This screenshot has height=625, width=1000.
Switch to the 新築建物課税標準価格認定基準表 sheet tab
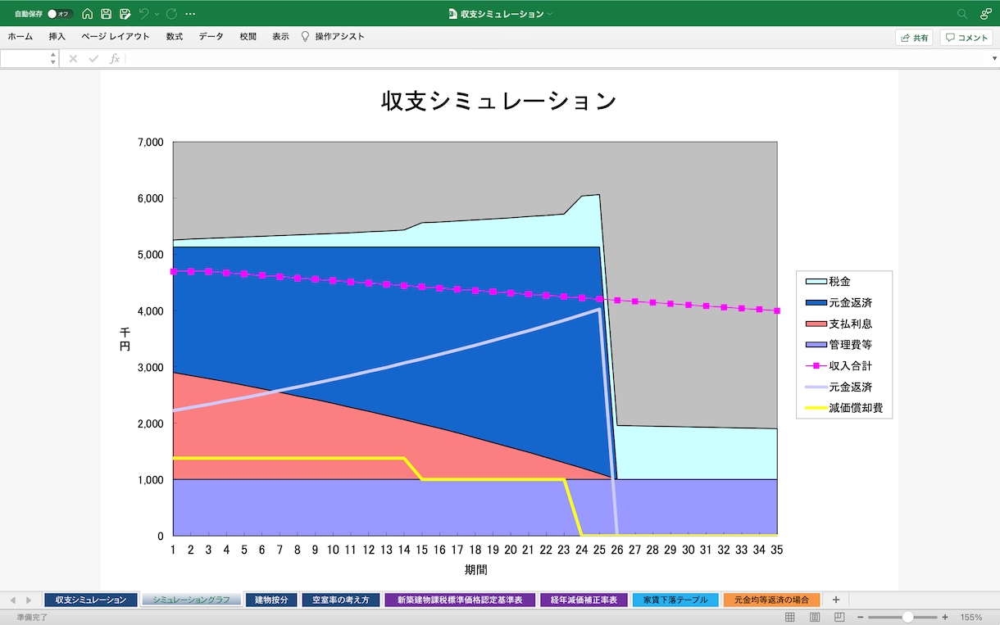click(460, 600)
